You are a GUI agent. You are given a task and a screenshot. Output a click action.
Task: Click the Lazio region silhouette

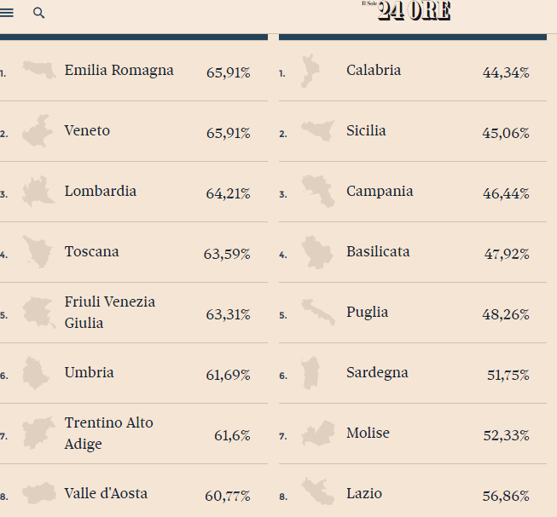[318, 491]
